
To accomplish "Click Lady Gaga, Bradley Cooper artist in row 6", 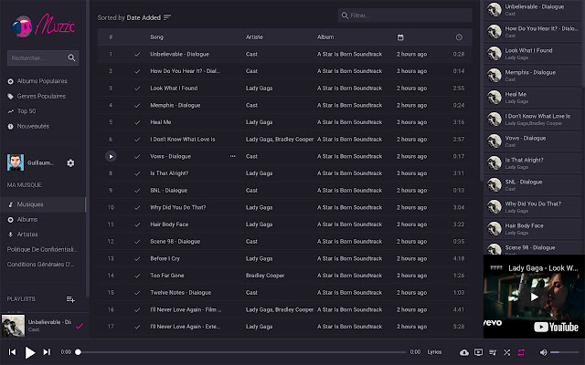I will 280,140.
